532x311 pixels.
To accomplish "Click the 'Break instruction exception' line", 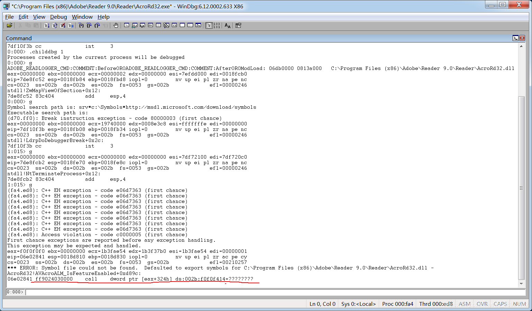I will (x=114, y=118).
